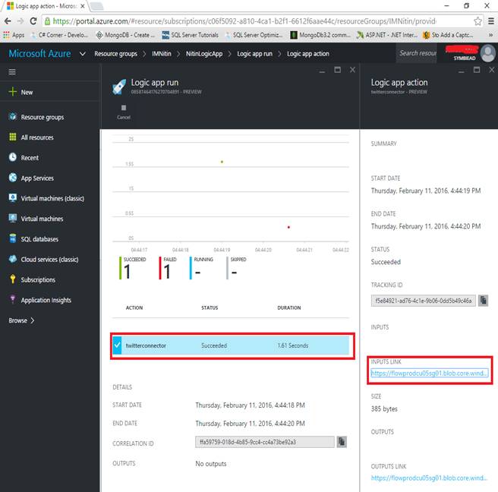Image resolution: width=498 pixels, height=492 pixels.
Task: Open Recent clock icon item
Action: click(x=13, y=157)
